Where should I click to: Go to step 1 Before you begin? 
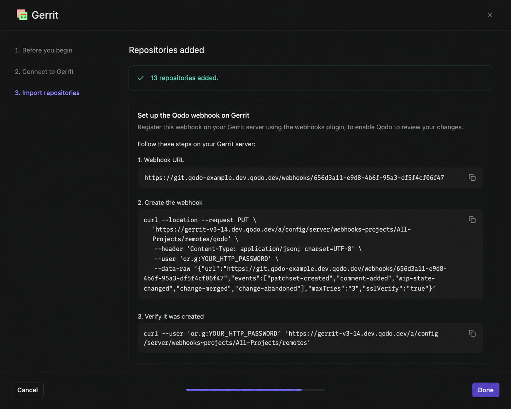click(43, 50)
